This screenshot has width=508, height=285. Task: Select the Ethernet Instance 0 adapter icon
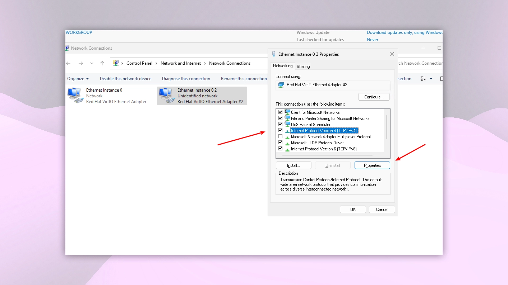tap(75, 95)
